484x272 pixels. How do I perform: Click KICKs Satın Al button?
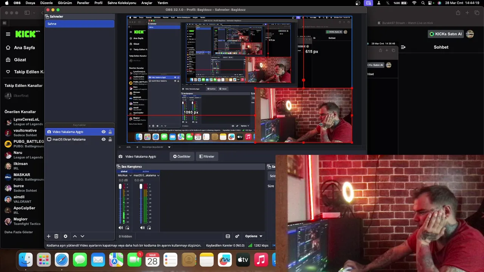(x=446, y=34)
